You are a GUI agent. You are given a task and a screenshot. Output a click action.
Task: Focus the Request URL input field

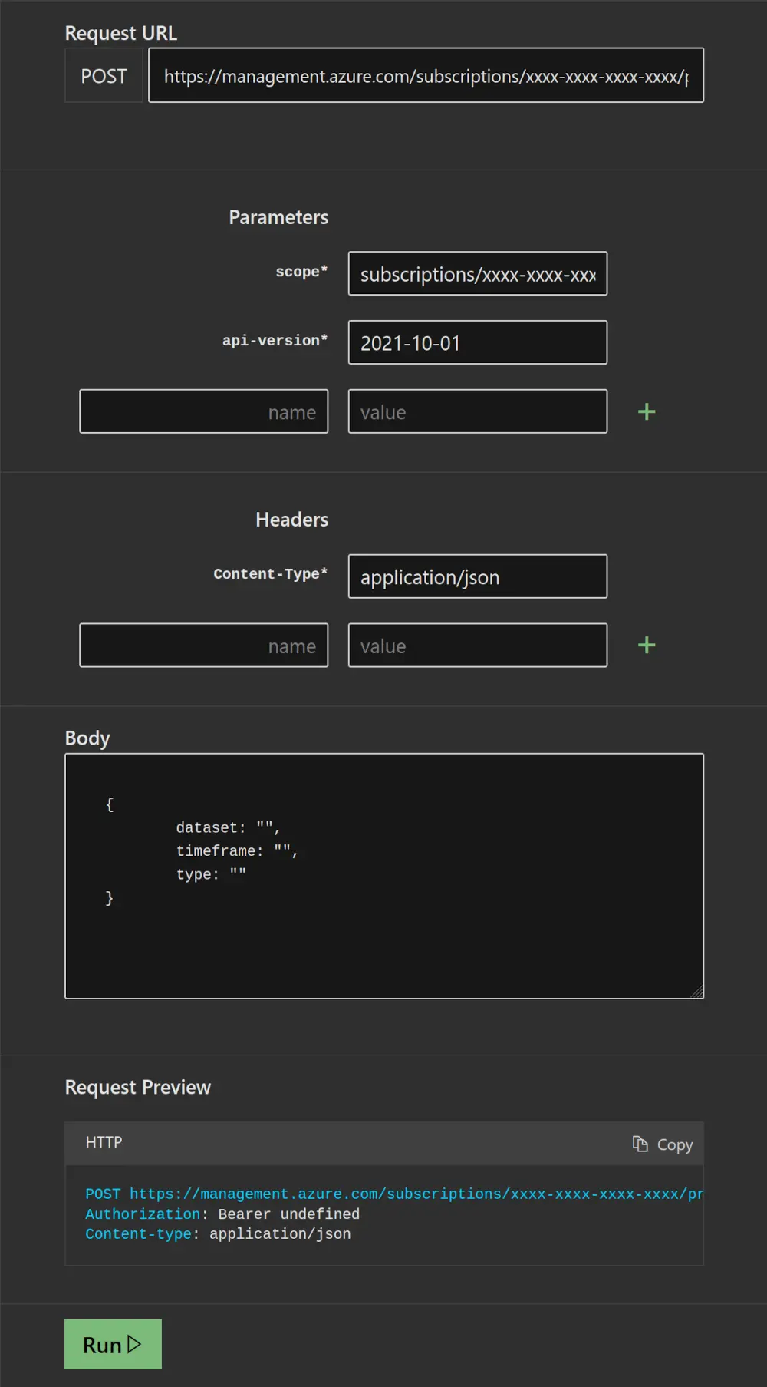tap(426, 76)
